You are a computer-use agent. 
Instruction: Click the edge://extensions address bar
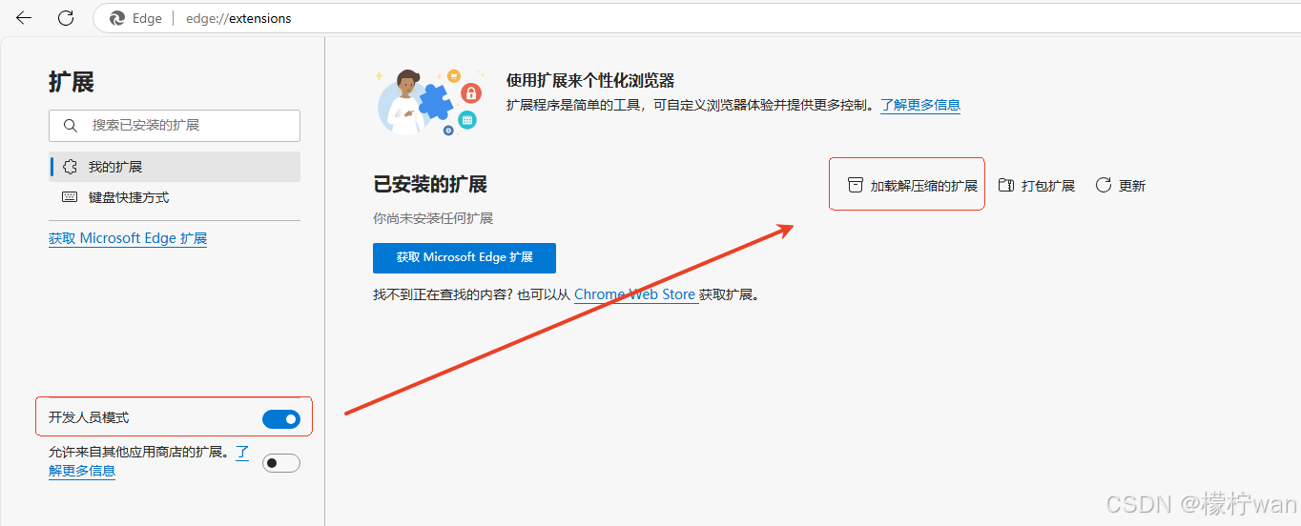[696, 18]
